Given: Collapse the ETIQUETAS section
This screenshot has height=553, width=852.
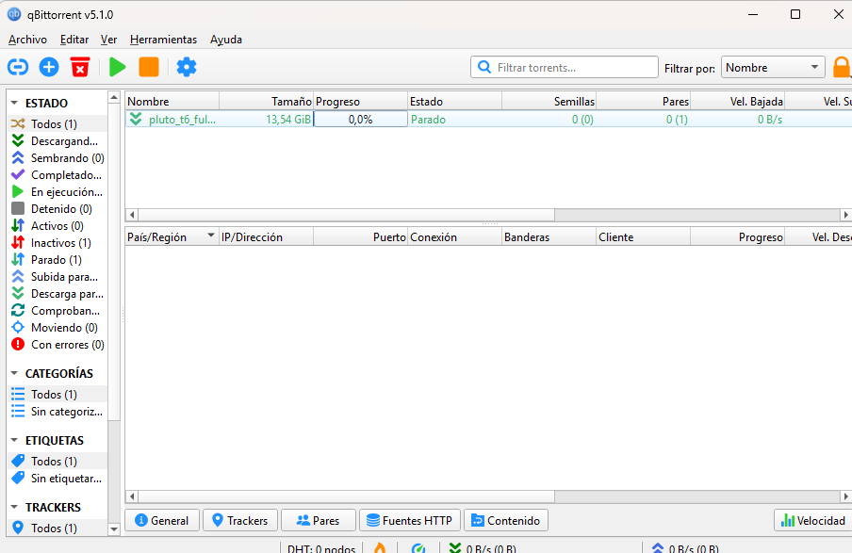Looking at the screenshot, I should tap(15, 440).
